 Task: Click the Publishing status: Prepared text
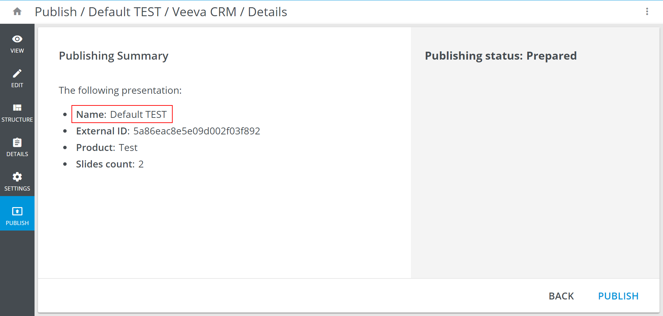500,56
